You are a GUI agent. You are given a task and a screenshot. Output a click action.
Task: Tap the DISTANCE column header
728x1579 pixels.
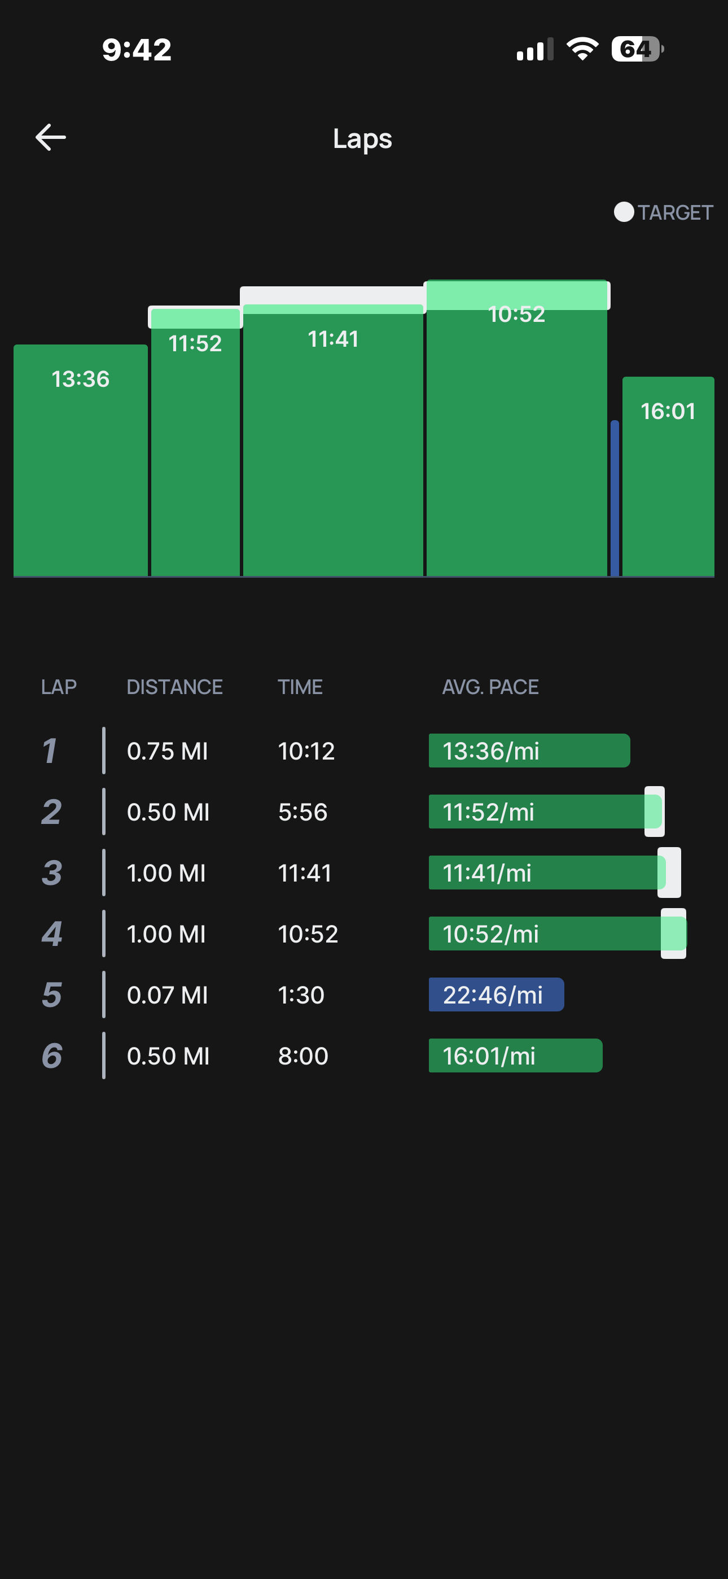pos(174,687)
